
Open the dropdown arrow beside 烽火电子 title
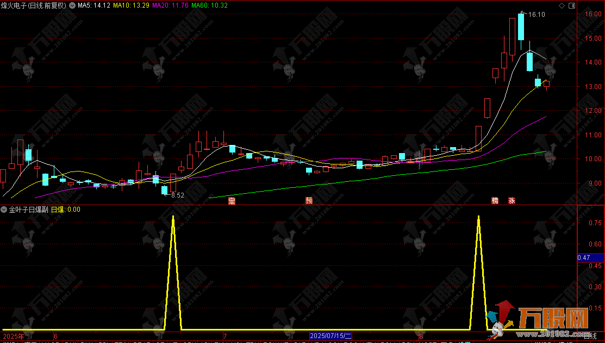click(72, 5)
